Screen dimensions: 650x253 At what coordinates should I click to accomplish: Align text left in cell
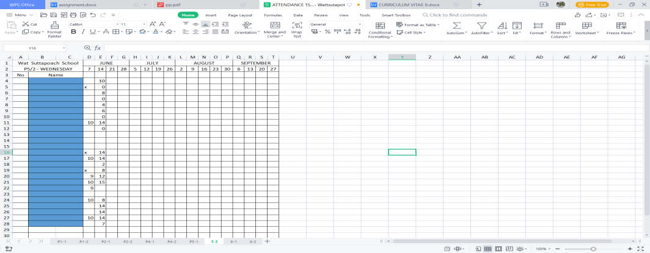coord(185,32)
